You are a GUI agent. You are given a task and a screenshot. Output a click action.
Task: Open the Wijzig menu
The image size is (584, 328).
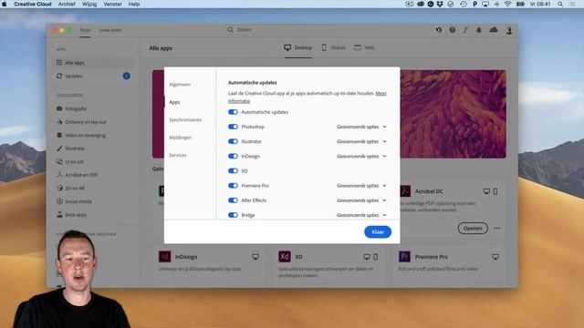click(x=89, y=4)
